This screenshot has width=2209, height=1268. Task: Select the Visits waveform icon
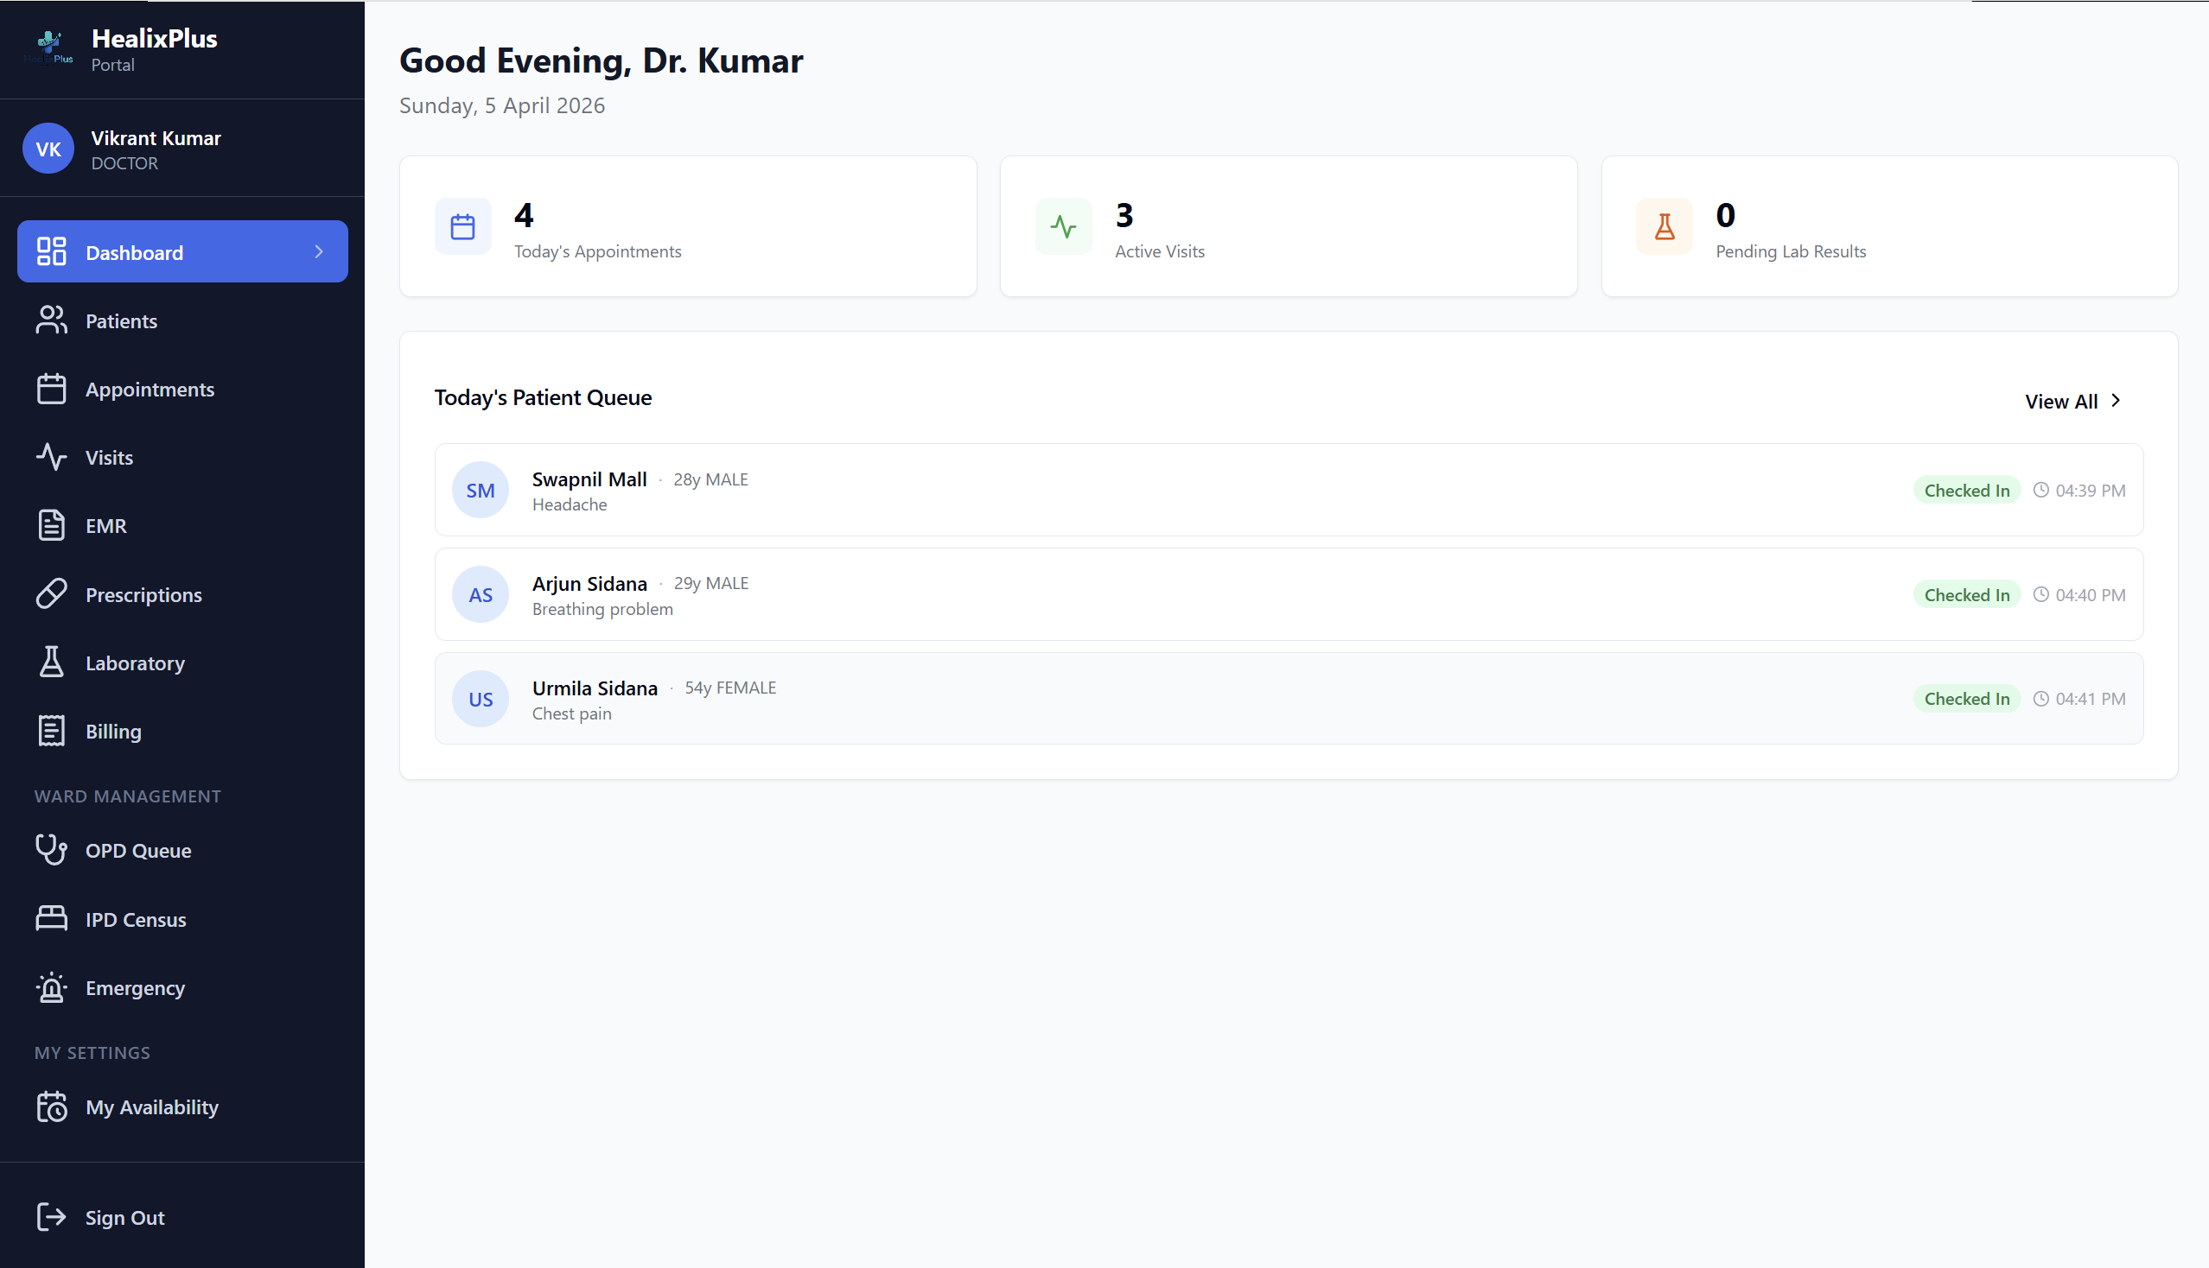[51, 456]
